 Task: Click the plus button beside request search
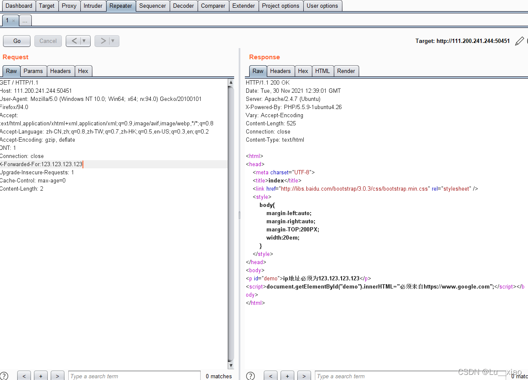click(x=40, y=376)
